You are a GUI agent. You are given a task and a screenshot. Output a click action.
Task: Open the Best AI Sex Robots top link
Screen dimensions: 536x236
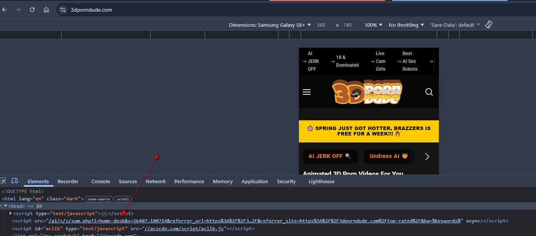tap(407, 61)
